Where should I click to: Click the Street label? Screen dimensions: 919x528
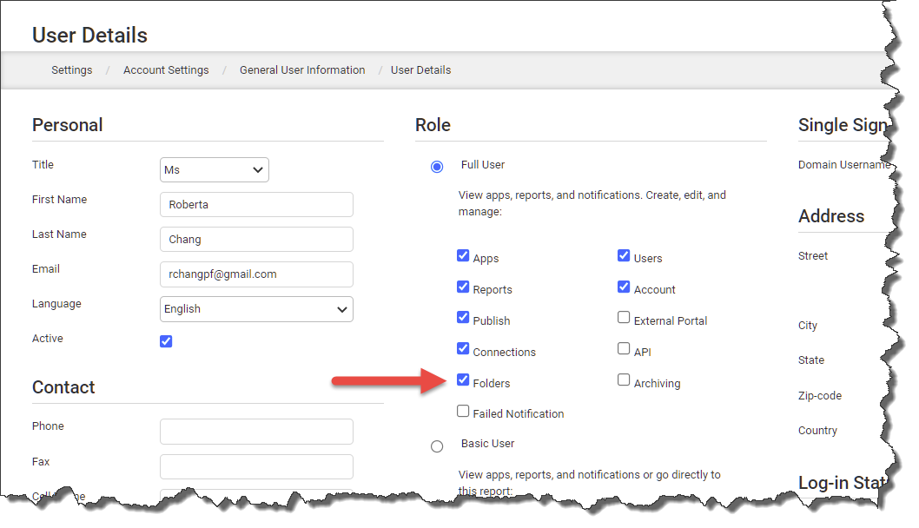813,256
